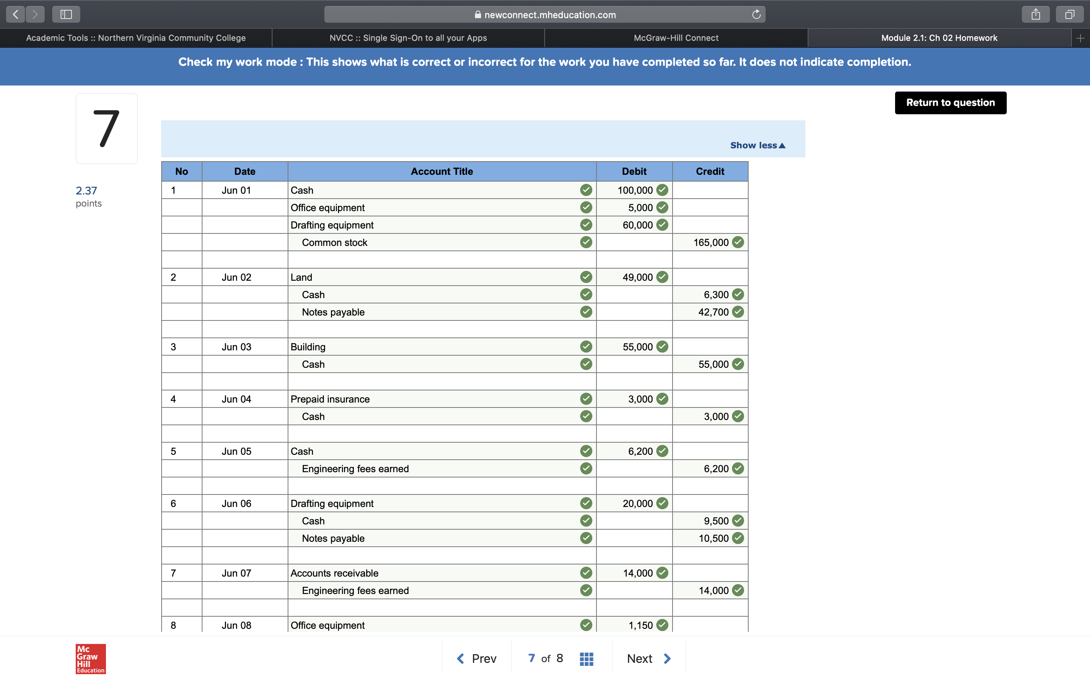Open the question navigation grid icon
The width and height of the screenshot is (1090, 681).
click(585, 658)
